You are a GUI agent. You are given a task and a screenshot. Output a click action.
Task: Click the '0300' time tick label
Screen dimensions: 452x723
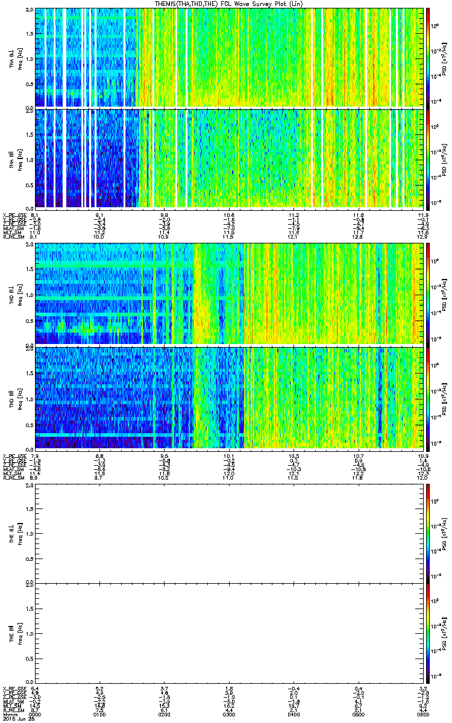pos(229,714)
